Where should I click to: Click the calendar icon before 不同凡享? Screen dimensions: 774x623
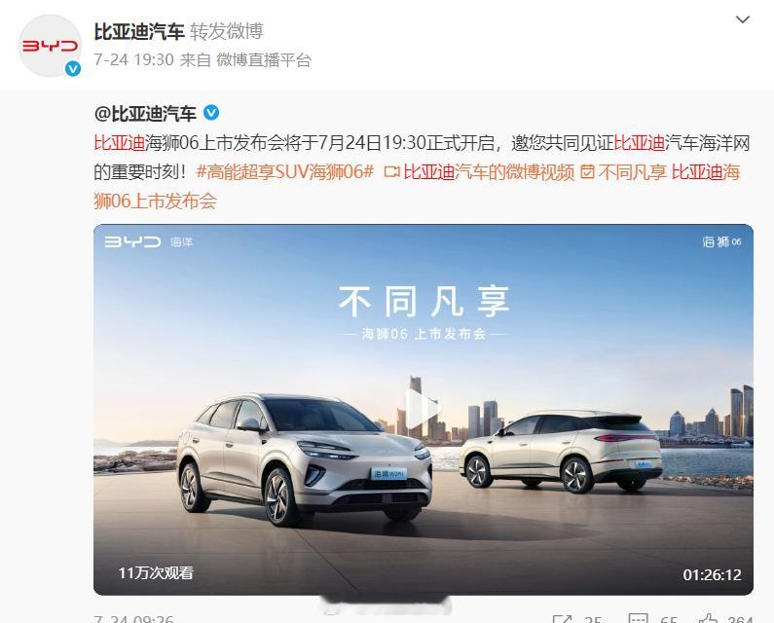(x=587, y=171)
